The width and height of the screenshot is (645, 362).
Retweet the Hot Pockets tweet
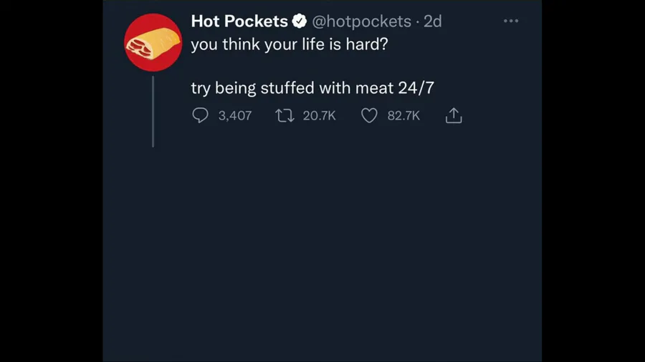pyautogui.click(x=285, y=115)
